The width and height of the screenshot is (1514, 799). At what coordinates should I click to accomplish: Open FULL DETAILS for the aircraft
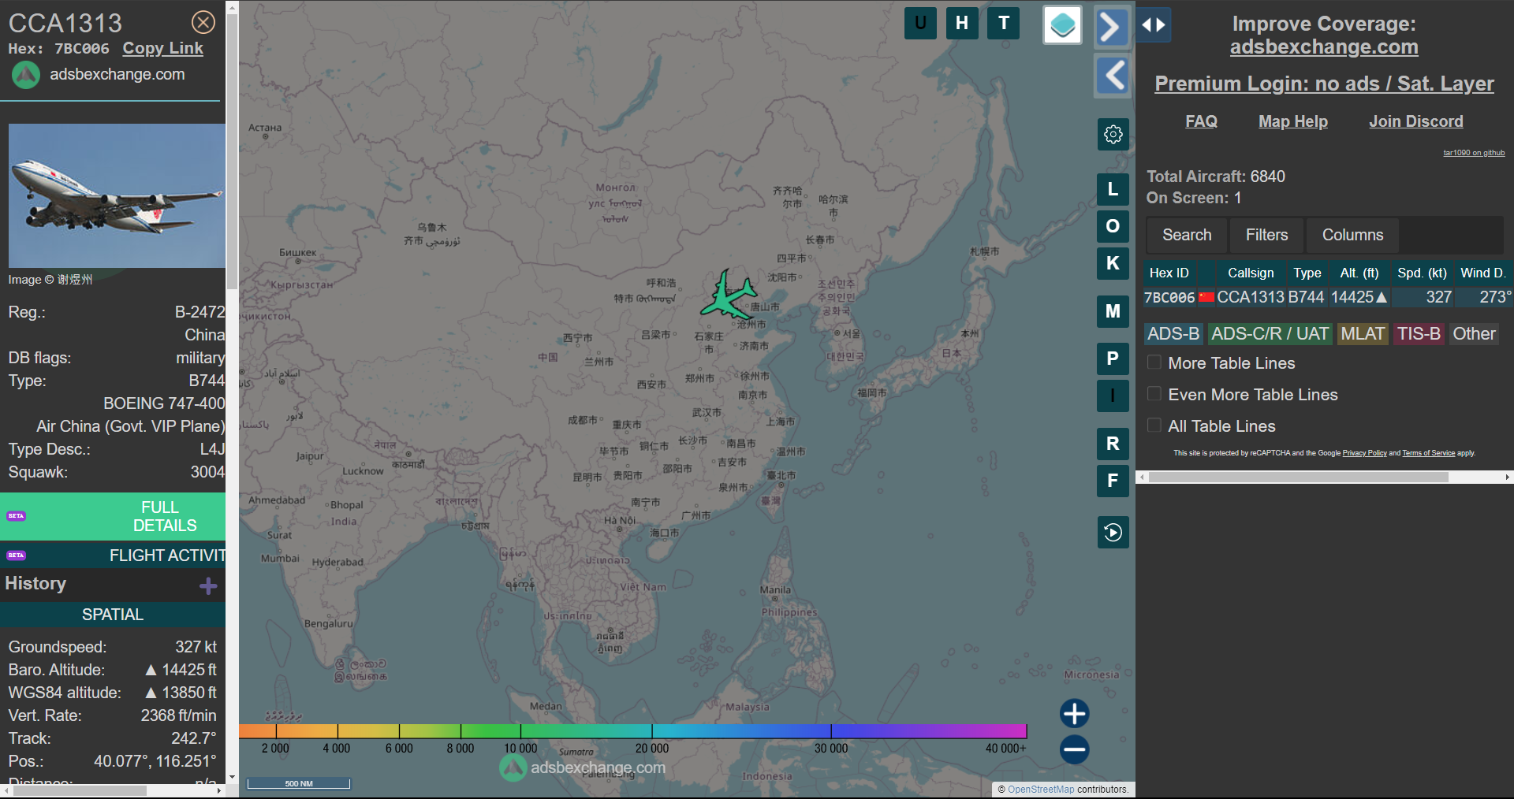coord(113,516)
